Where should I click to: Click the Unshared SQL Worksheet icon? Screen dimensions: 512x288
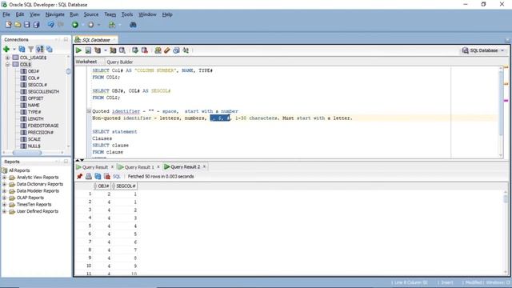pos(158,50)
